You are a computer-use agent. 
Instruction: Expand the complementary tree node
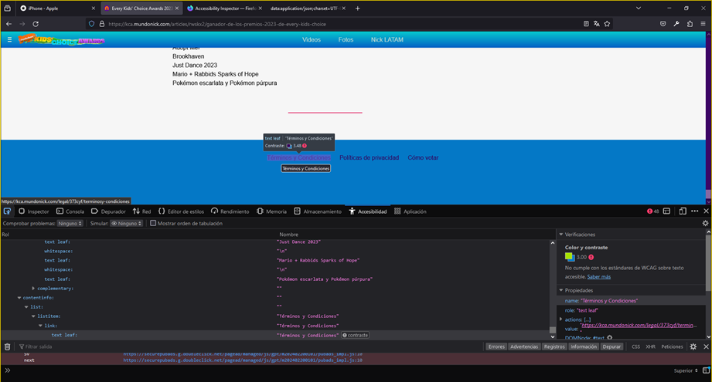point(33,288)
